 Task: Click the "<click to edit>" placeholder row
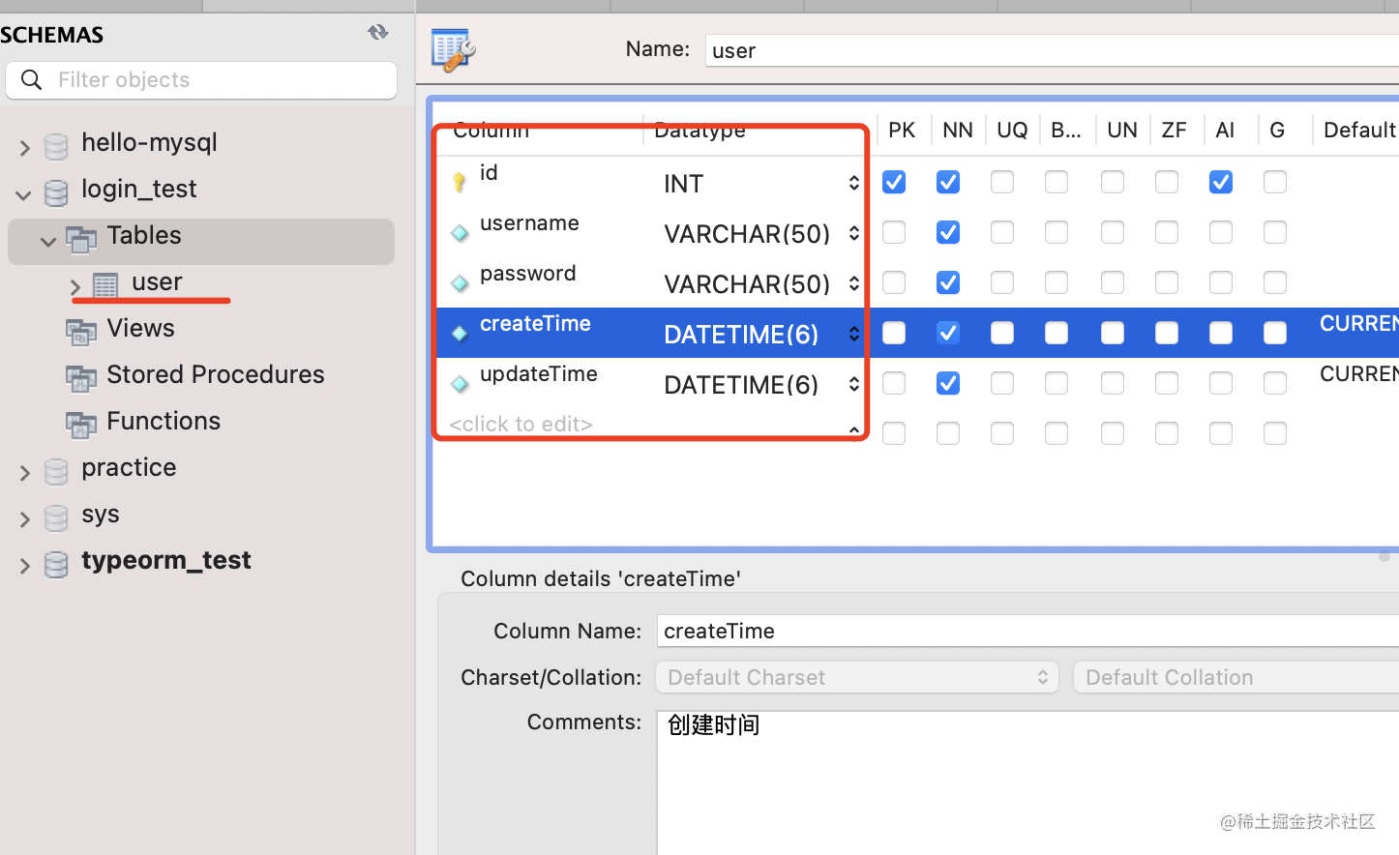coord(521,424)
